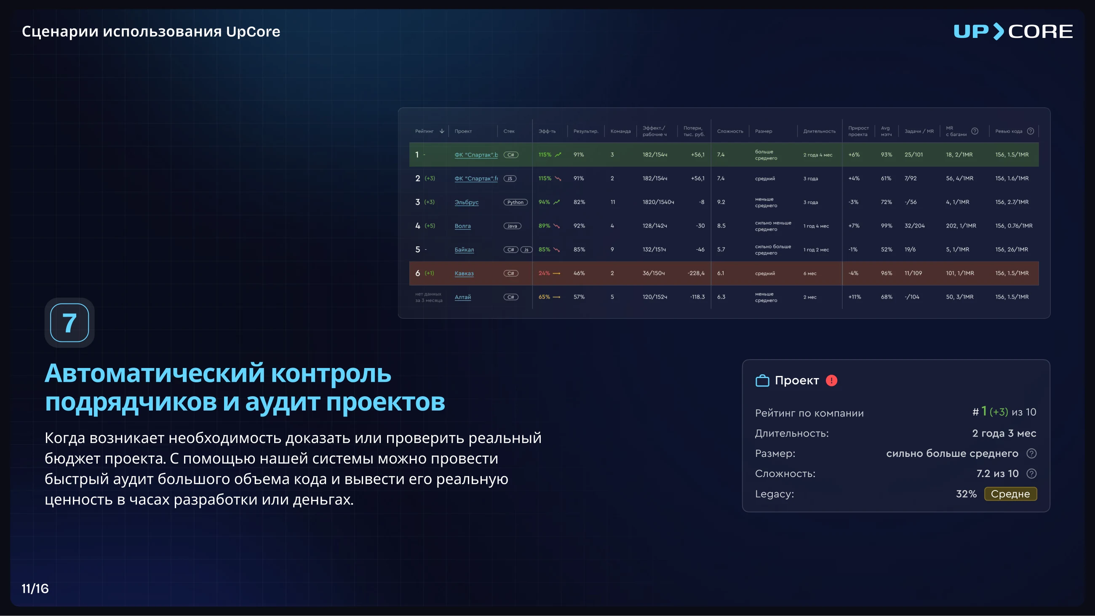This screenshot has height=616, width=1095.
Task: Click the Java stack tag for Волга
Action: (x=512, y=226)
